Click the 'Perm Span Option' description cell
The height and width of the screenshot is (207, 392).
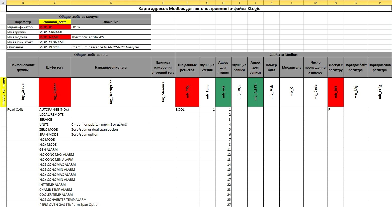pyautogui.click(x=111, y=205)
